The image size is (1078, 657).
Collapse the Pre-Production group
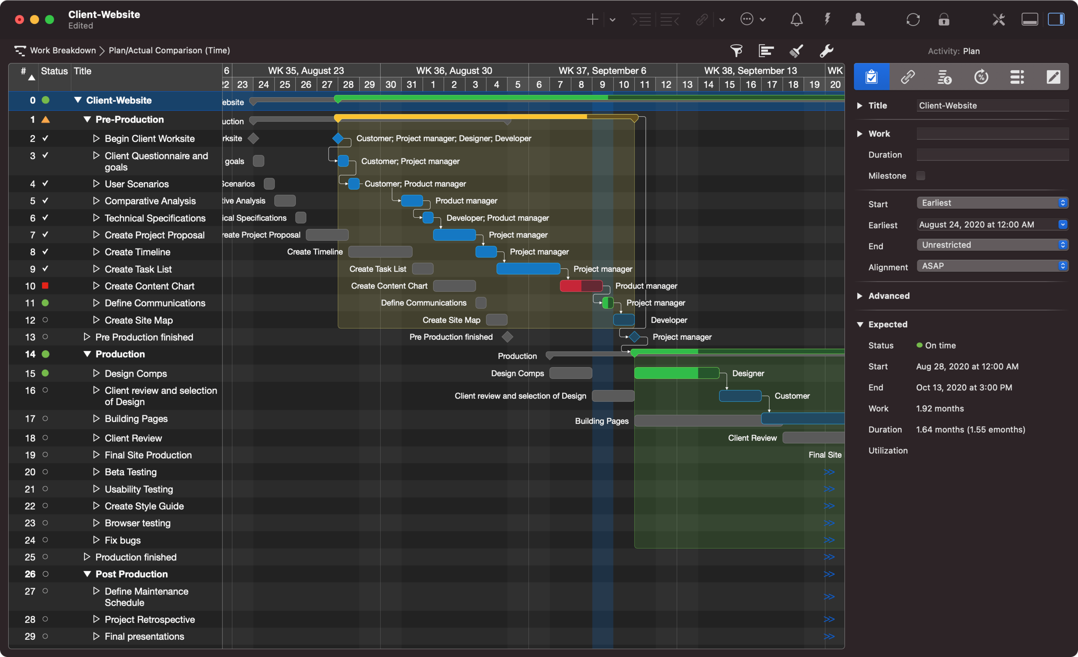pyautogui.click(x=87, y=119)
